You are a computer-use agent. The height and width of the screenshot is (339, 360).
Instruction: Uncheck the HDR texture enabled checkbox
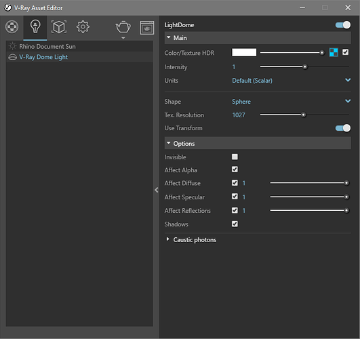[345, 52]
